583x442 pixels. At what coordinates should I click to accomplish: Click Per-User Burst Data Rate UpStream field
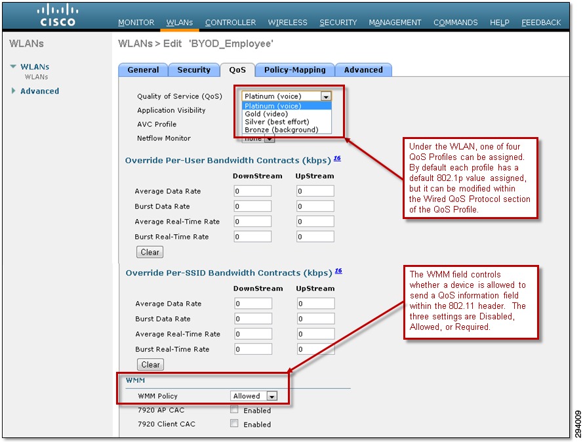(315, 207)
